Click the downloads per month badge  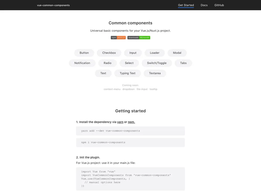[x=139, y=38]
